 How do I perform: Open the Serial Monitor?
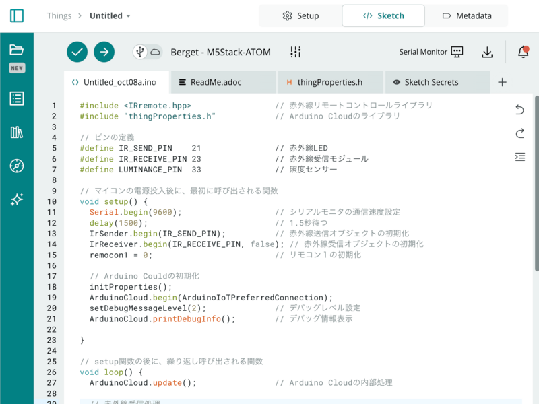pos(431,52)
